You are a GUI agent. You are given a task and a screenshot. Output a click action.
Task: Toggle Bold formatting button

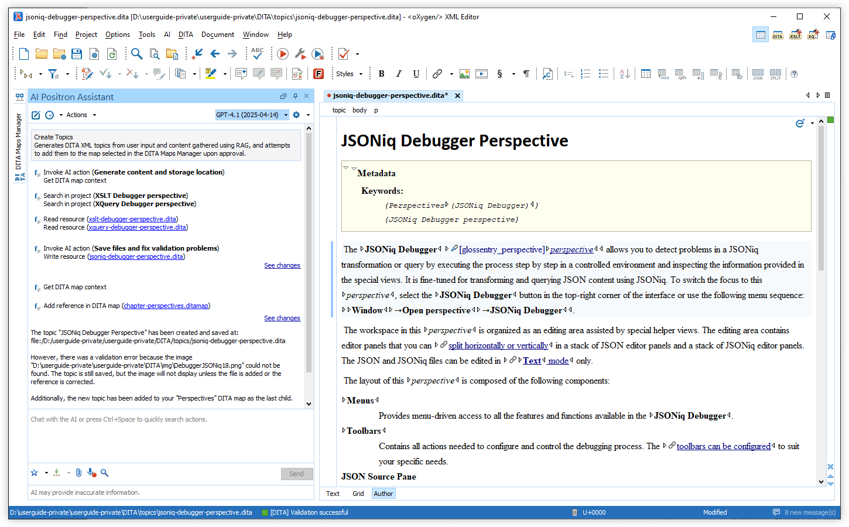[x=382, y=74]
